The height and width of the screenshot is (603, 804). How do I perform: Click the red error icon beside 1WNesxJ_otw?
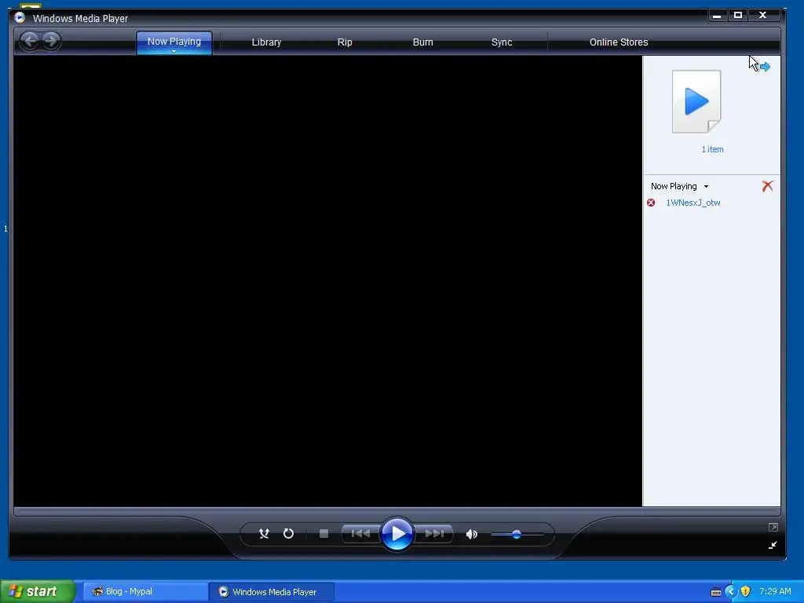click(x=651, y=203)
